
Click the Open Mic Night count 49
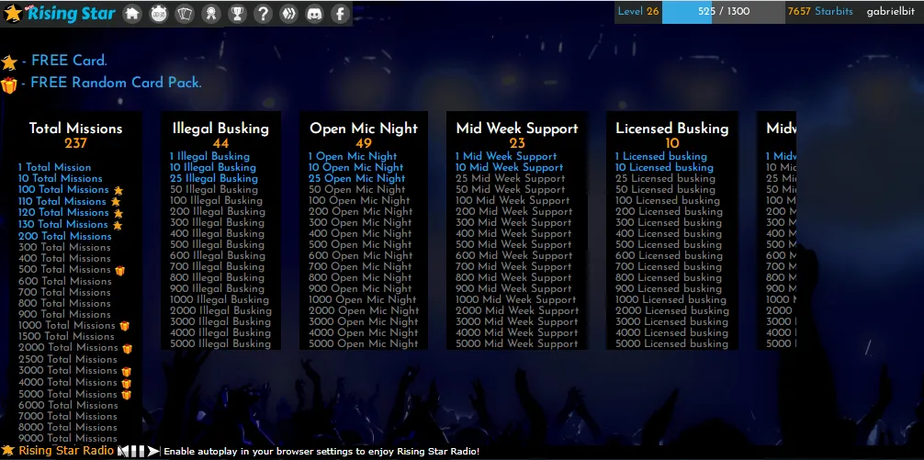pos(364,143)
